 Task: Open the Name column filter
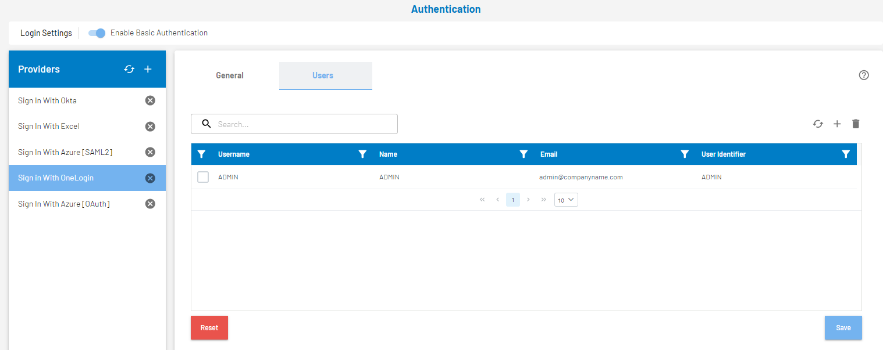click(524, 154)
